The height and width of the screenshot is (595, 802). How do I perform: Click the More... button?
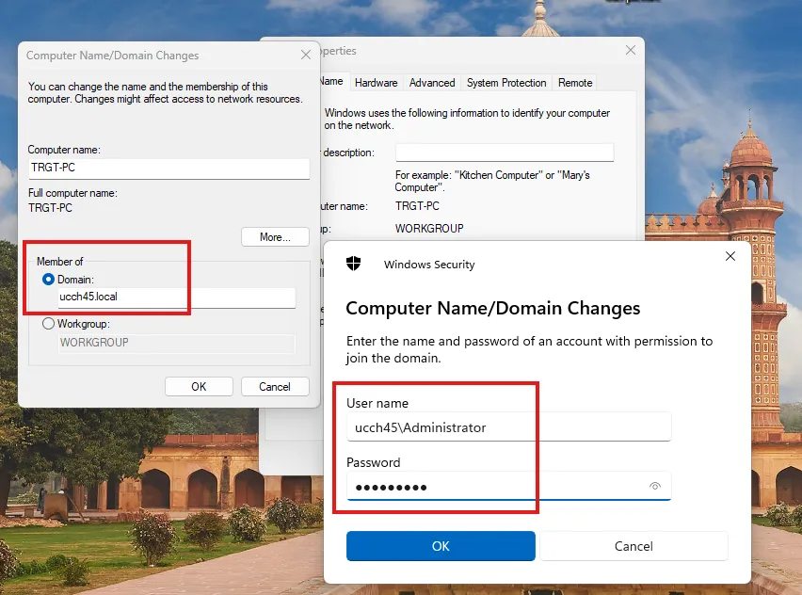(275, 237)
